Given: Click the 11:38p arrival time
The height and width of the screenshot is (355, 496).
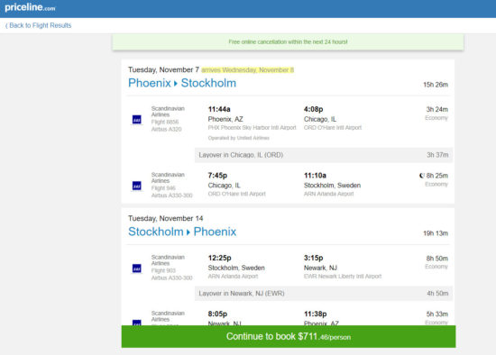Looking at the screenshot, I should (316, 314).
